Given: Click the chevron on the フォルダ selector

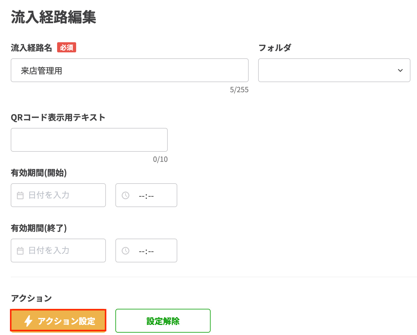Looking at the screenshot, I should click(400, 71).
